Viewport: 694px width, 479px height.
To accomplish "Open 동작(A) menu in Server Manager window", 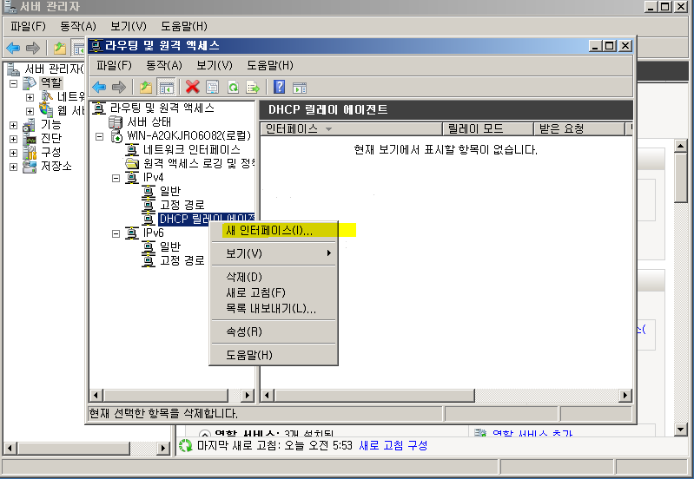I will (x=78, y=26).
